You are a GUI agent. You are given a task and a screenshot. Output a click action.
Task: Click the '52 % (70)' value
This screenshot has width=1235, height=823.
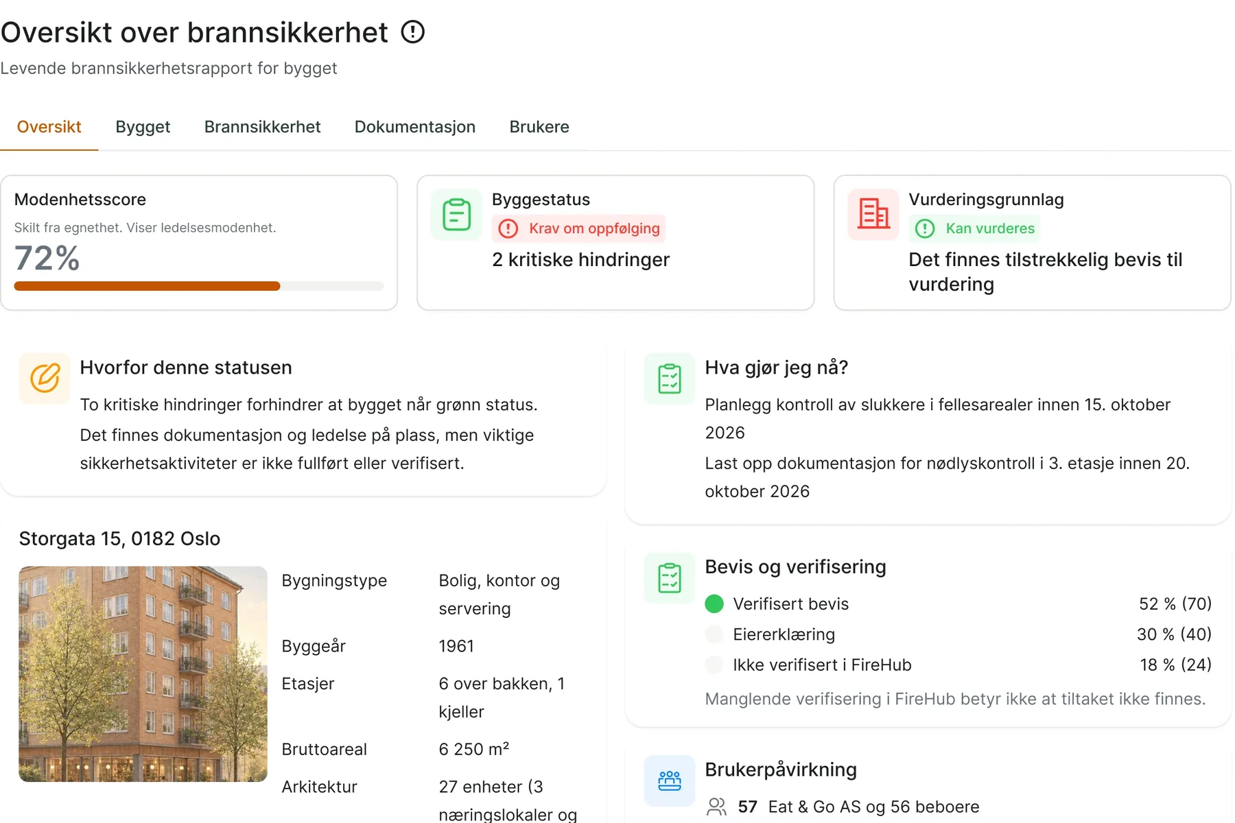(x=1175, y=604)
